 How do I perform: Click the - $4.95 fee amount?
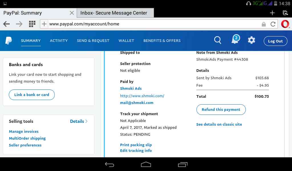click(263, 85)
